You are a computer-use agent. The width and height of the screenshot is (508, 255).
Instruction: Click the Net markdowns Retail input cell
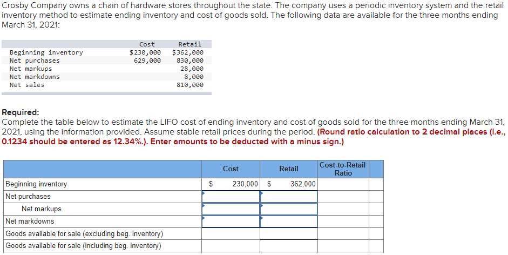(x=289, y=222)
